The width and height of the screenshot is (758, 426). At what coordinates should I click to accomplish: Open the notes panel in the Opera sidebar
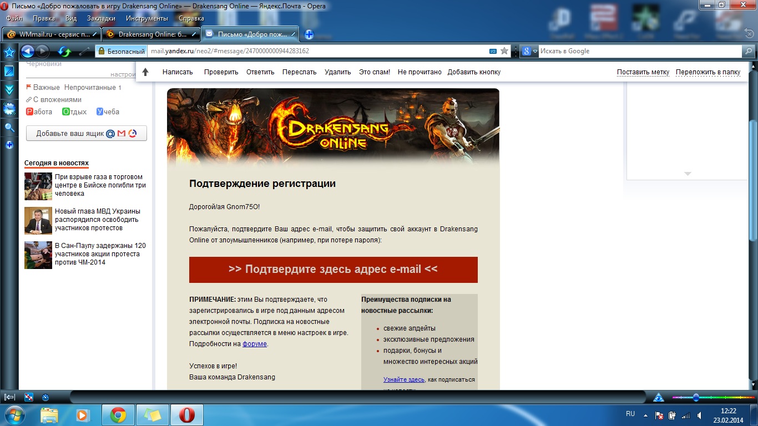(x=9, y=71)
